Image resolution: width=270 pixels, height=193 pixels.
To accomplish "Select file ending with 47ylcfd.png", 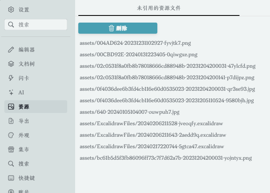I will pos(168,66).
